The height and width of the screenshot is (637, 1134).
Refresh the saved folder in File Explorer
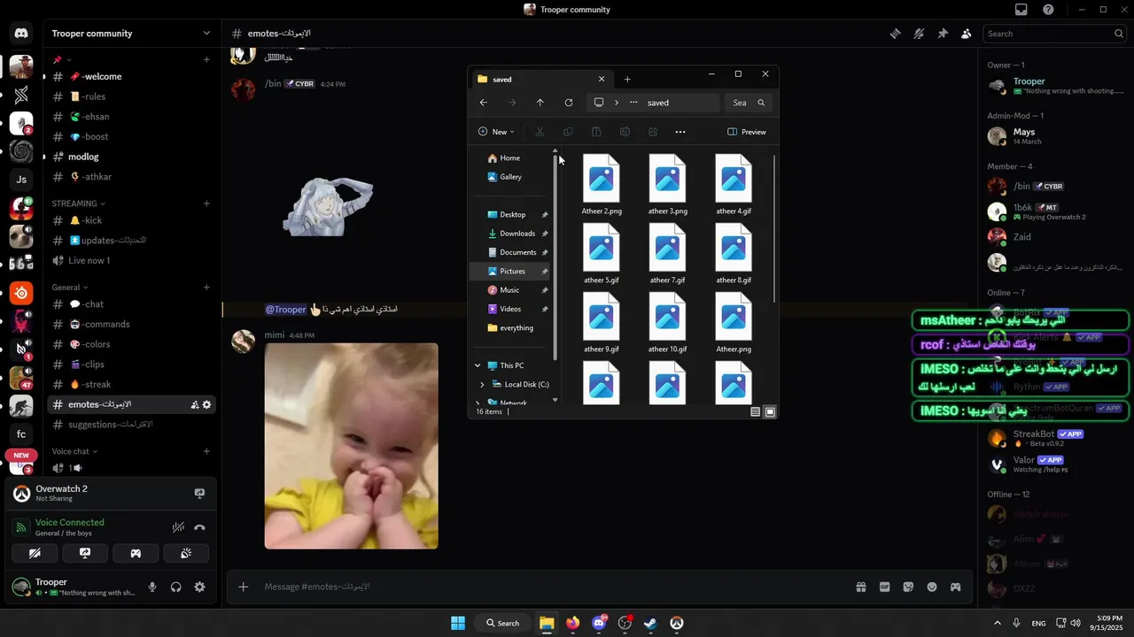click(x=568, y=103)
